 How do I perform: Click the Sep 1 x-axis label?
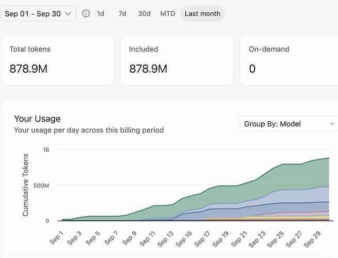(56, 237)
